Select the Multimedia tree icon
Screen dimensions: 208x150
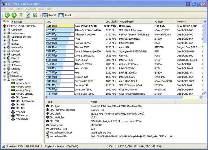9,47
